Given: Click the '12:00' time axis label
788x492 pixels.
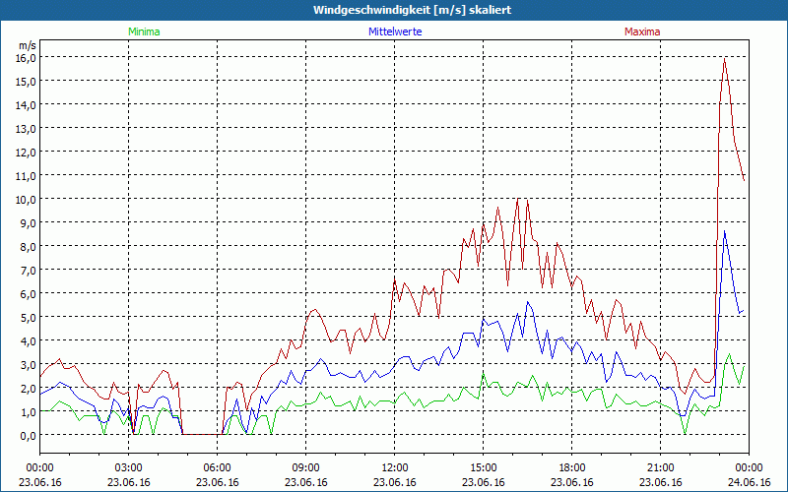Looking at the screenshot, I should click(395, 468).
